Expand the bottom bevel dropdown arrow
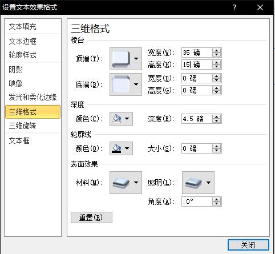275x254 pixels. pyautogui.click(x=136, y=84)
